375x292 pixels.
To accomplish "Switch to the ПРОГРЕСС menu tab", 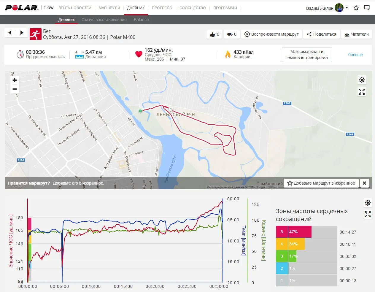I will [x=162, y=8].
